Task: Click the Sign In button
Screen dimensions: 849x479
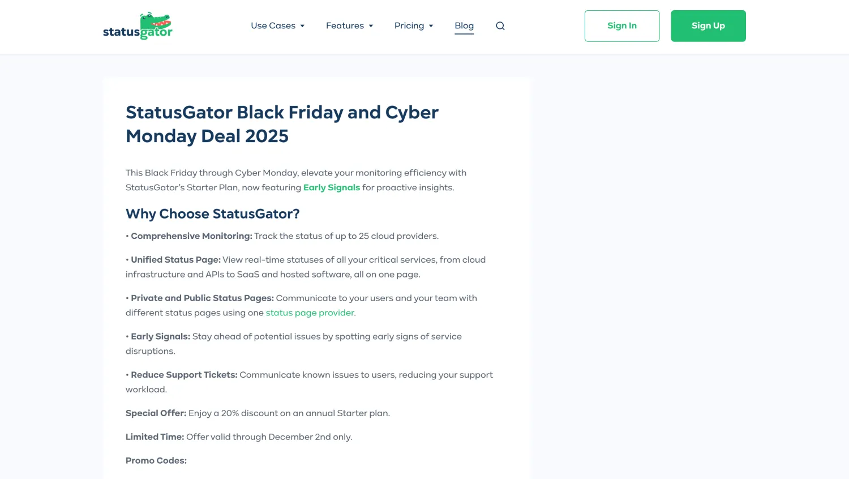Action: (x=622, y=25)
